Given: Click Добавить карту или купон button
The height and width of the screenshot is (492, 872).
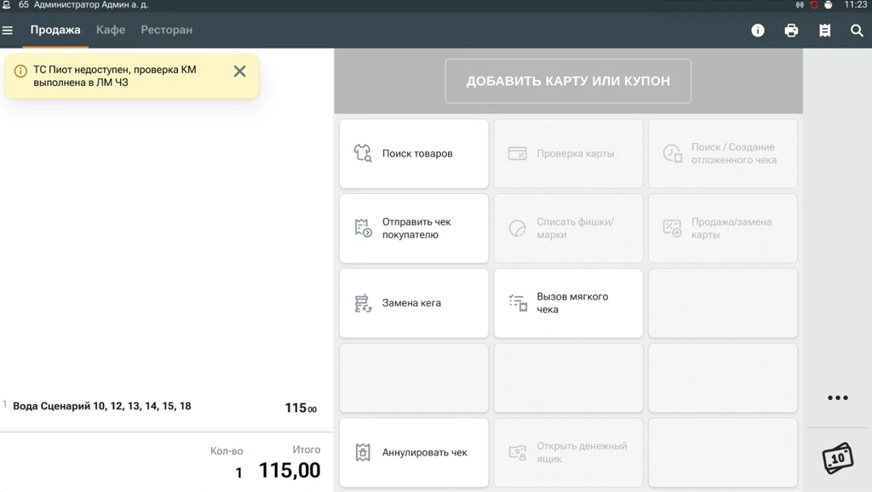Looking at the screenshot, I should [x=568, y=81].
